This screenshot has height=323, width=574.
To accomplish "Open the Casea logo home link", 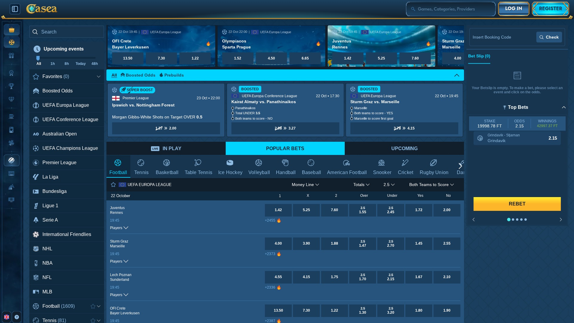I will pyautogui.click(x=42, y=9).
